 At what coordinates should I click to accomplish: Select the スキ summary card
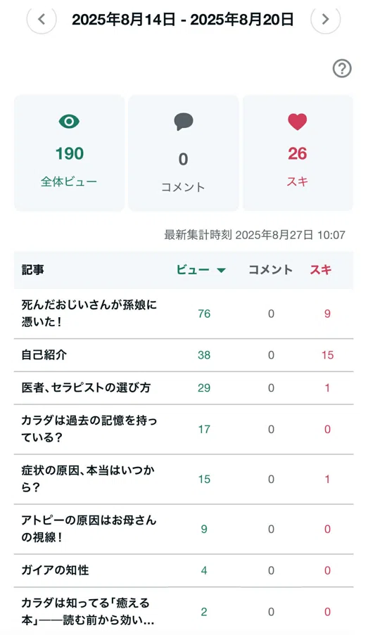pyautogui.click(x=298, y=153)
